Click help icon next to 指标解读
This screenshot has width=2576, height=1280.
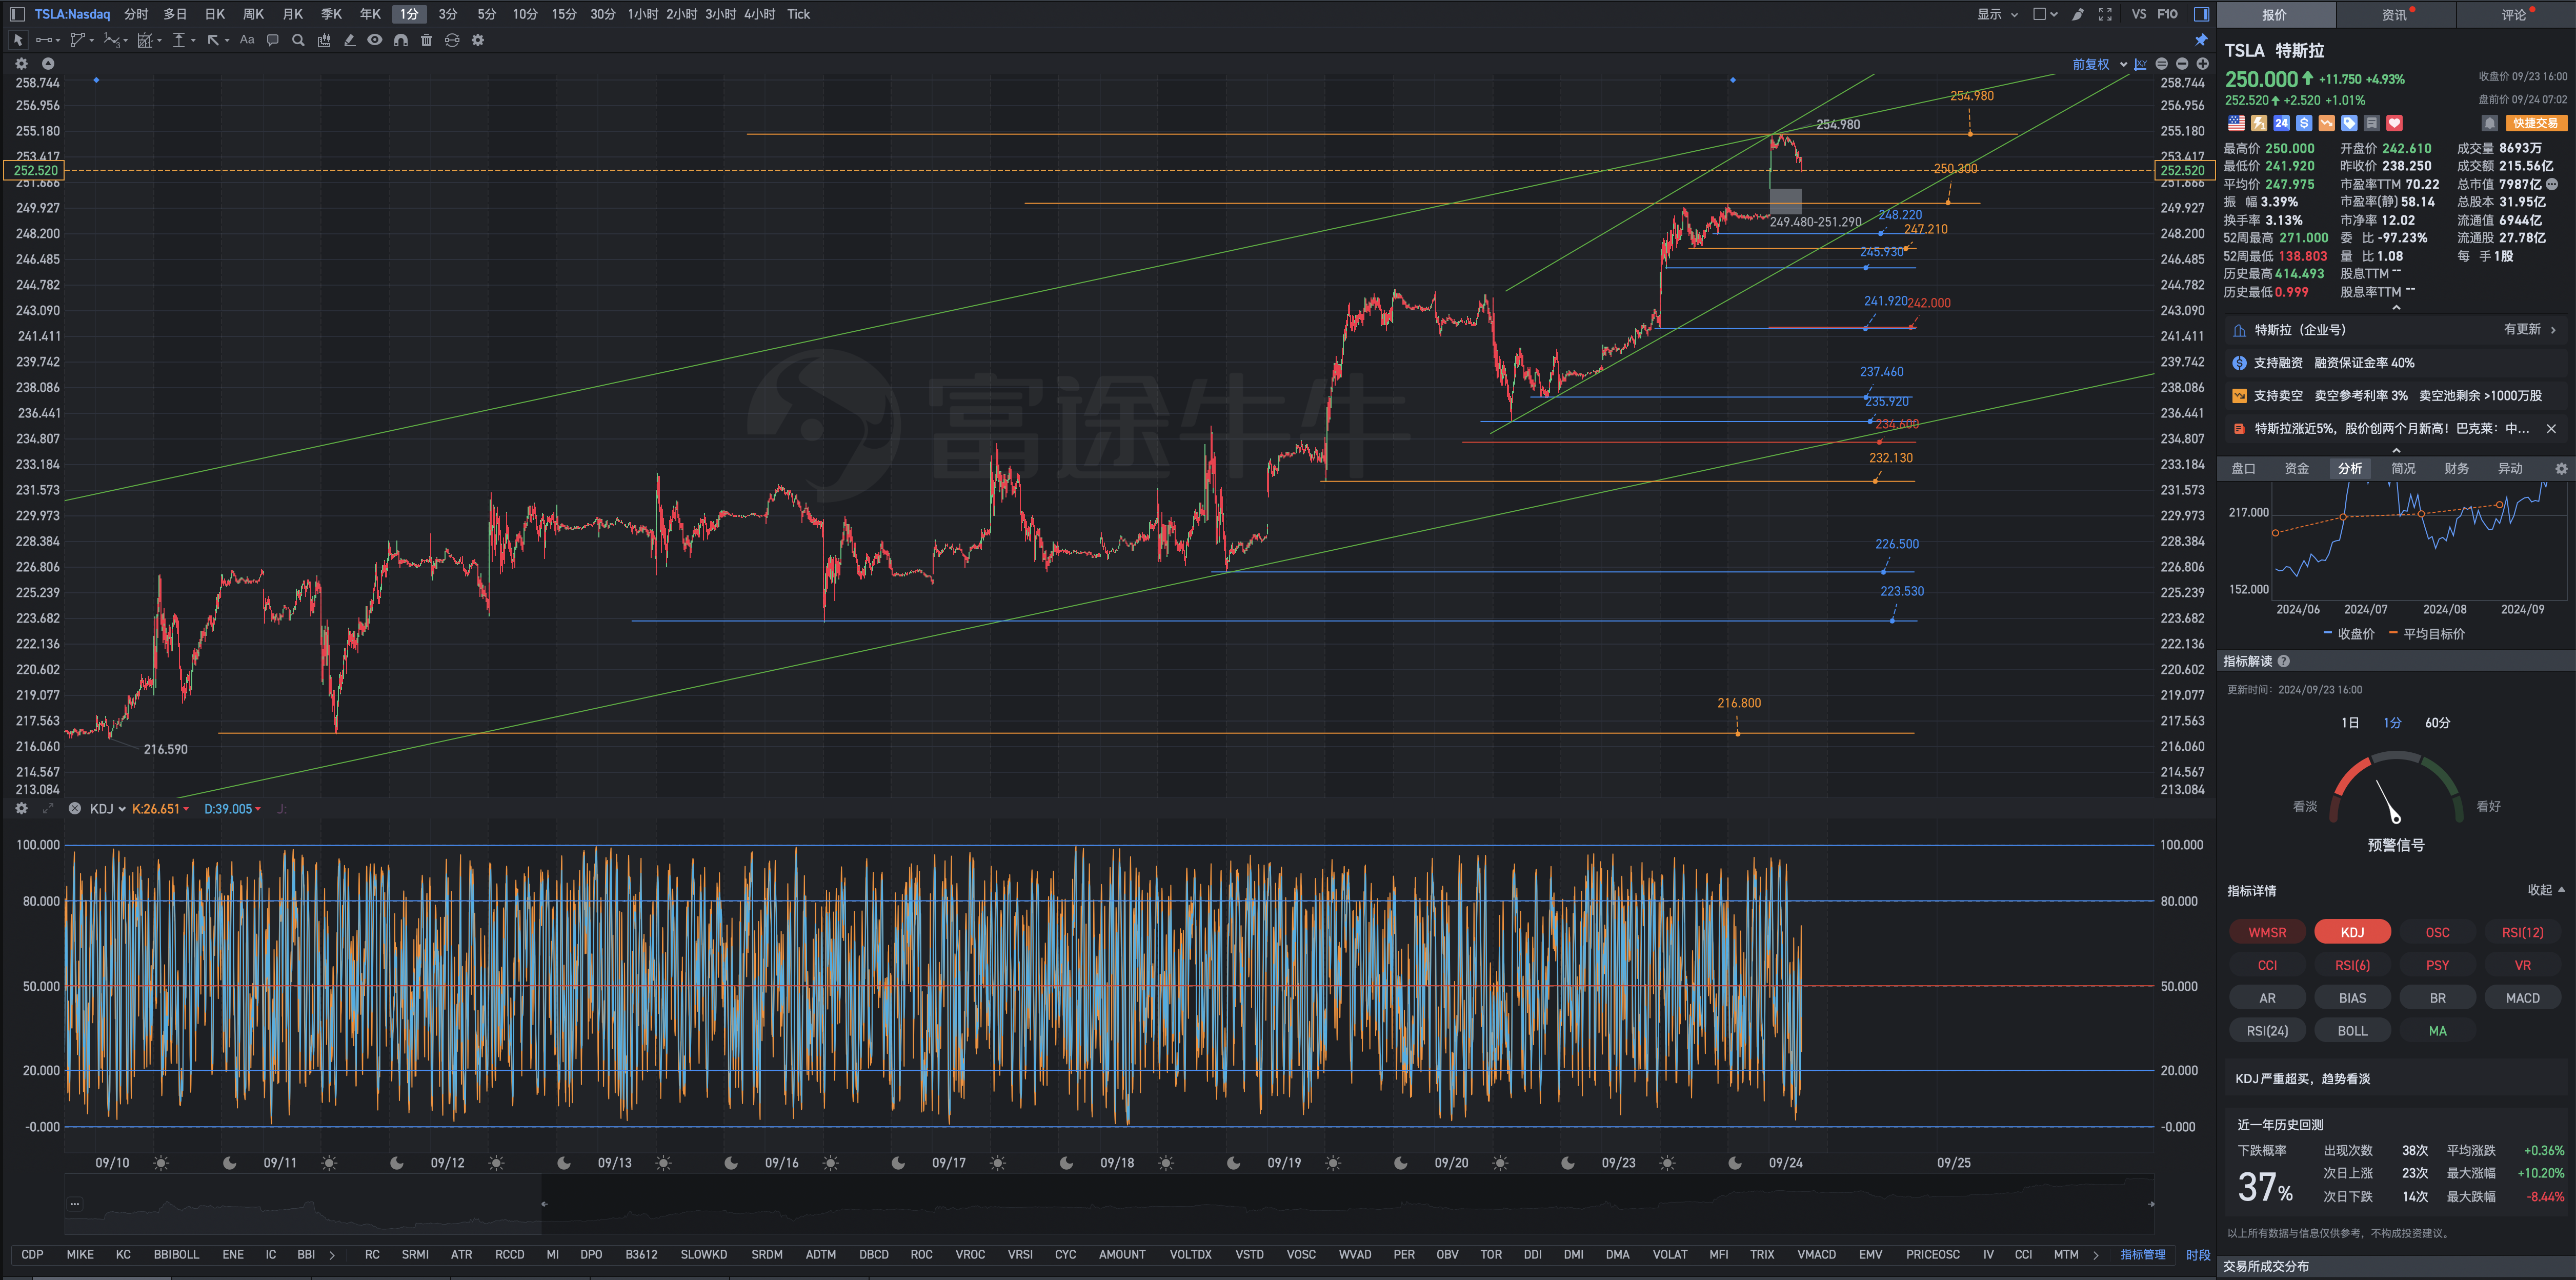pyautogui.click(x=2284, y=661)
